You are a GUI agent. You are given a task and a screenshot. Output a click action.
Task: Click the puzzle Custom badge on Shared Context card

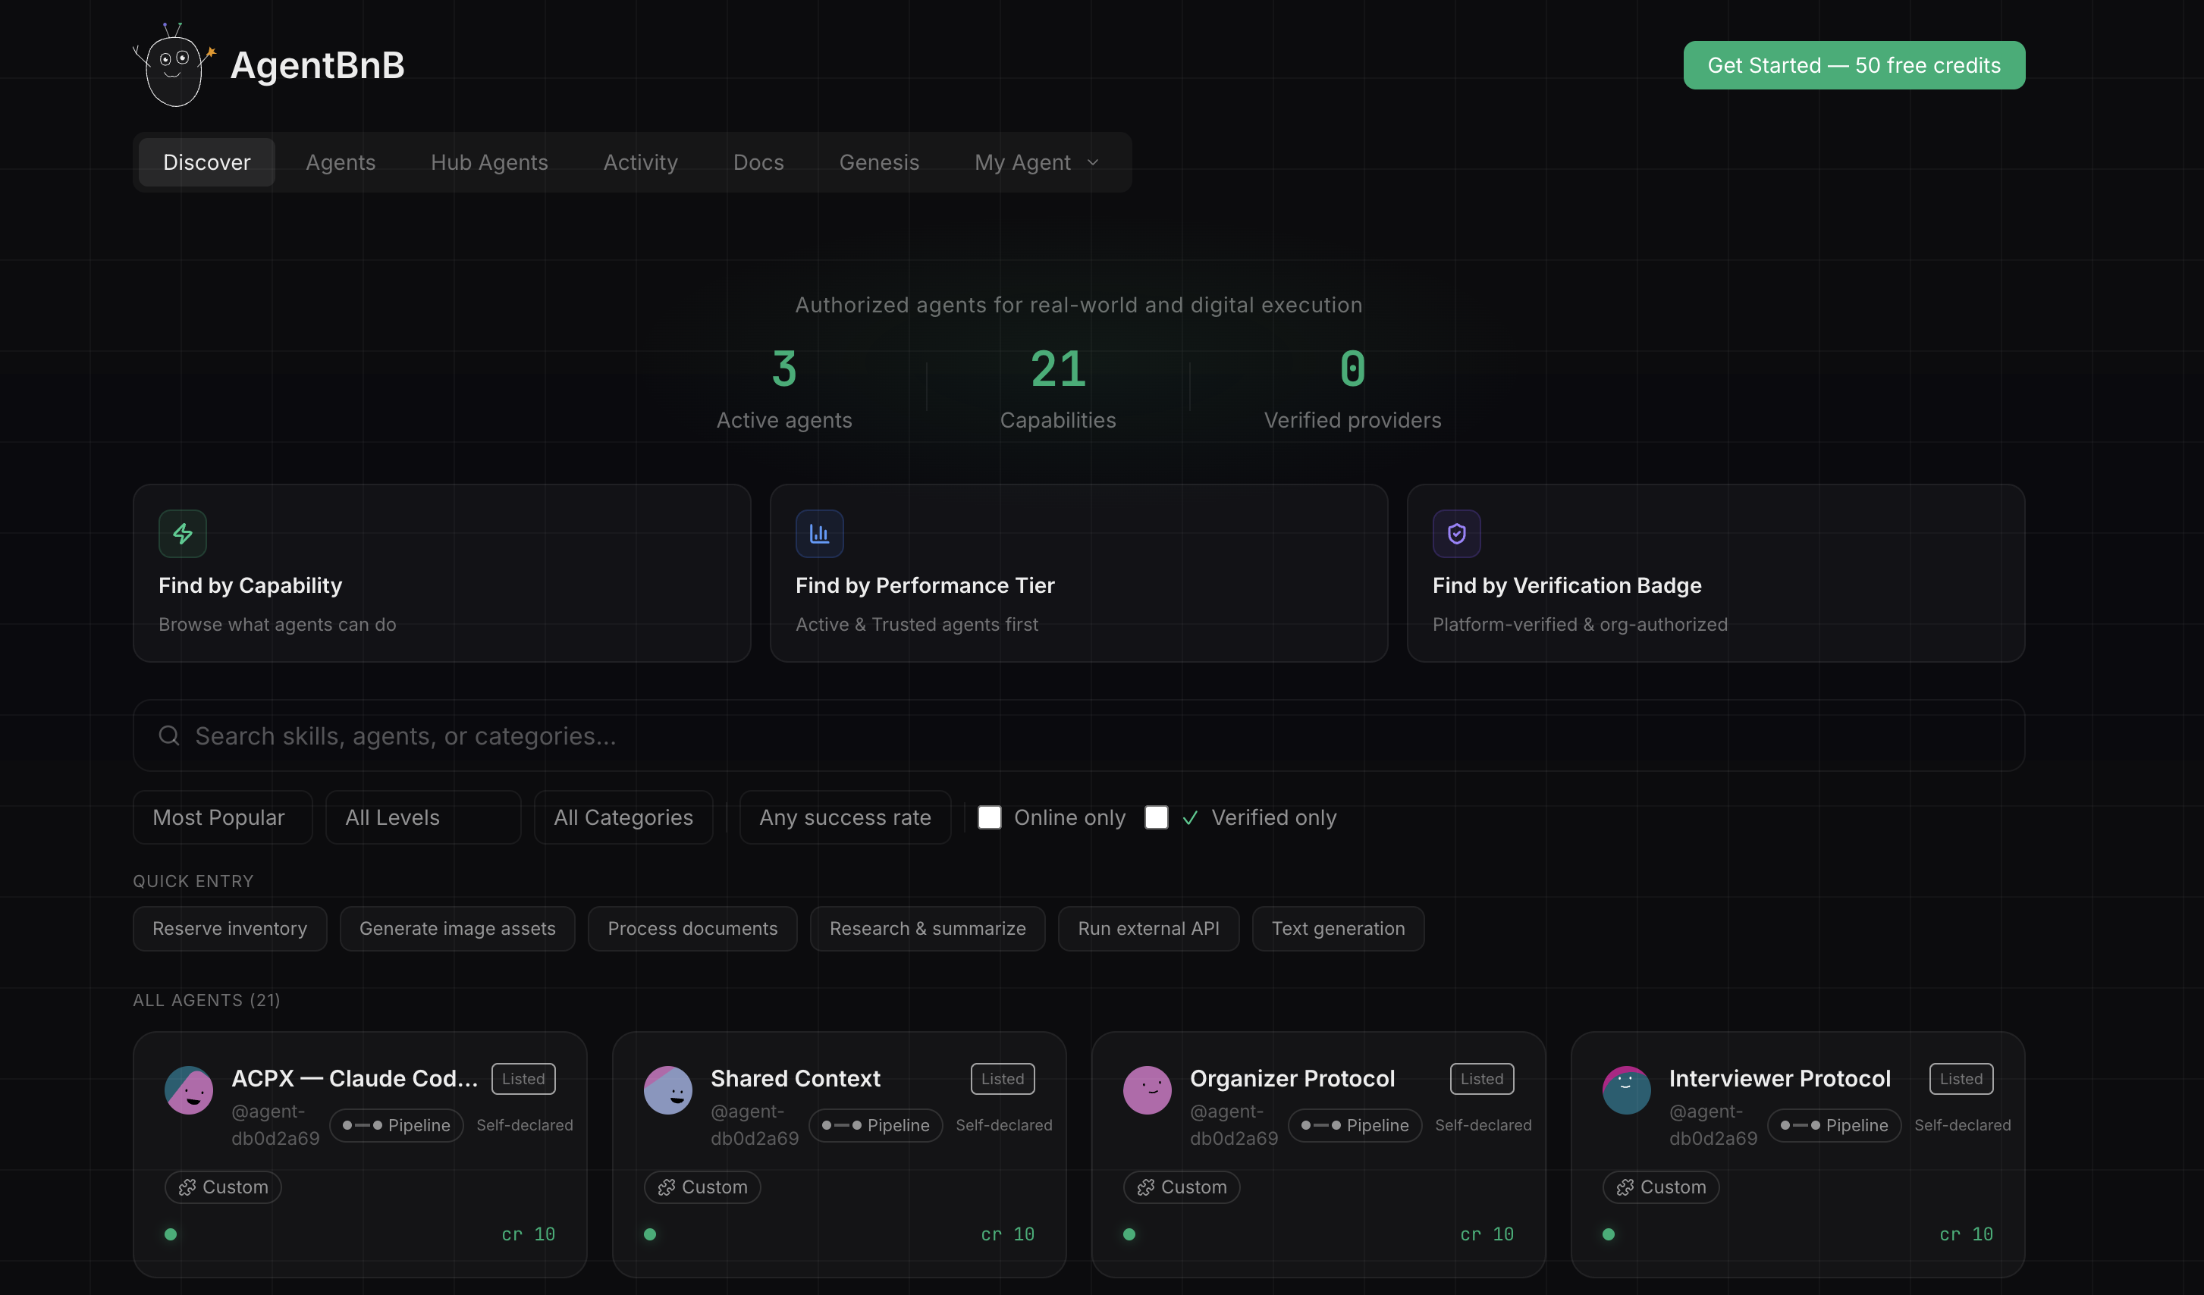pos(702,1187)
